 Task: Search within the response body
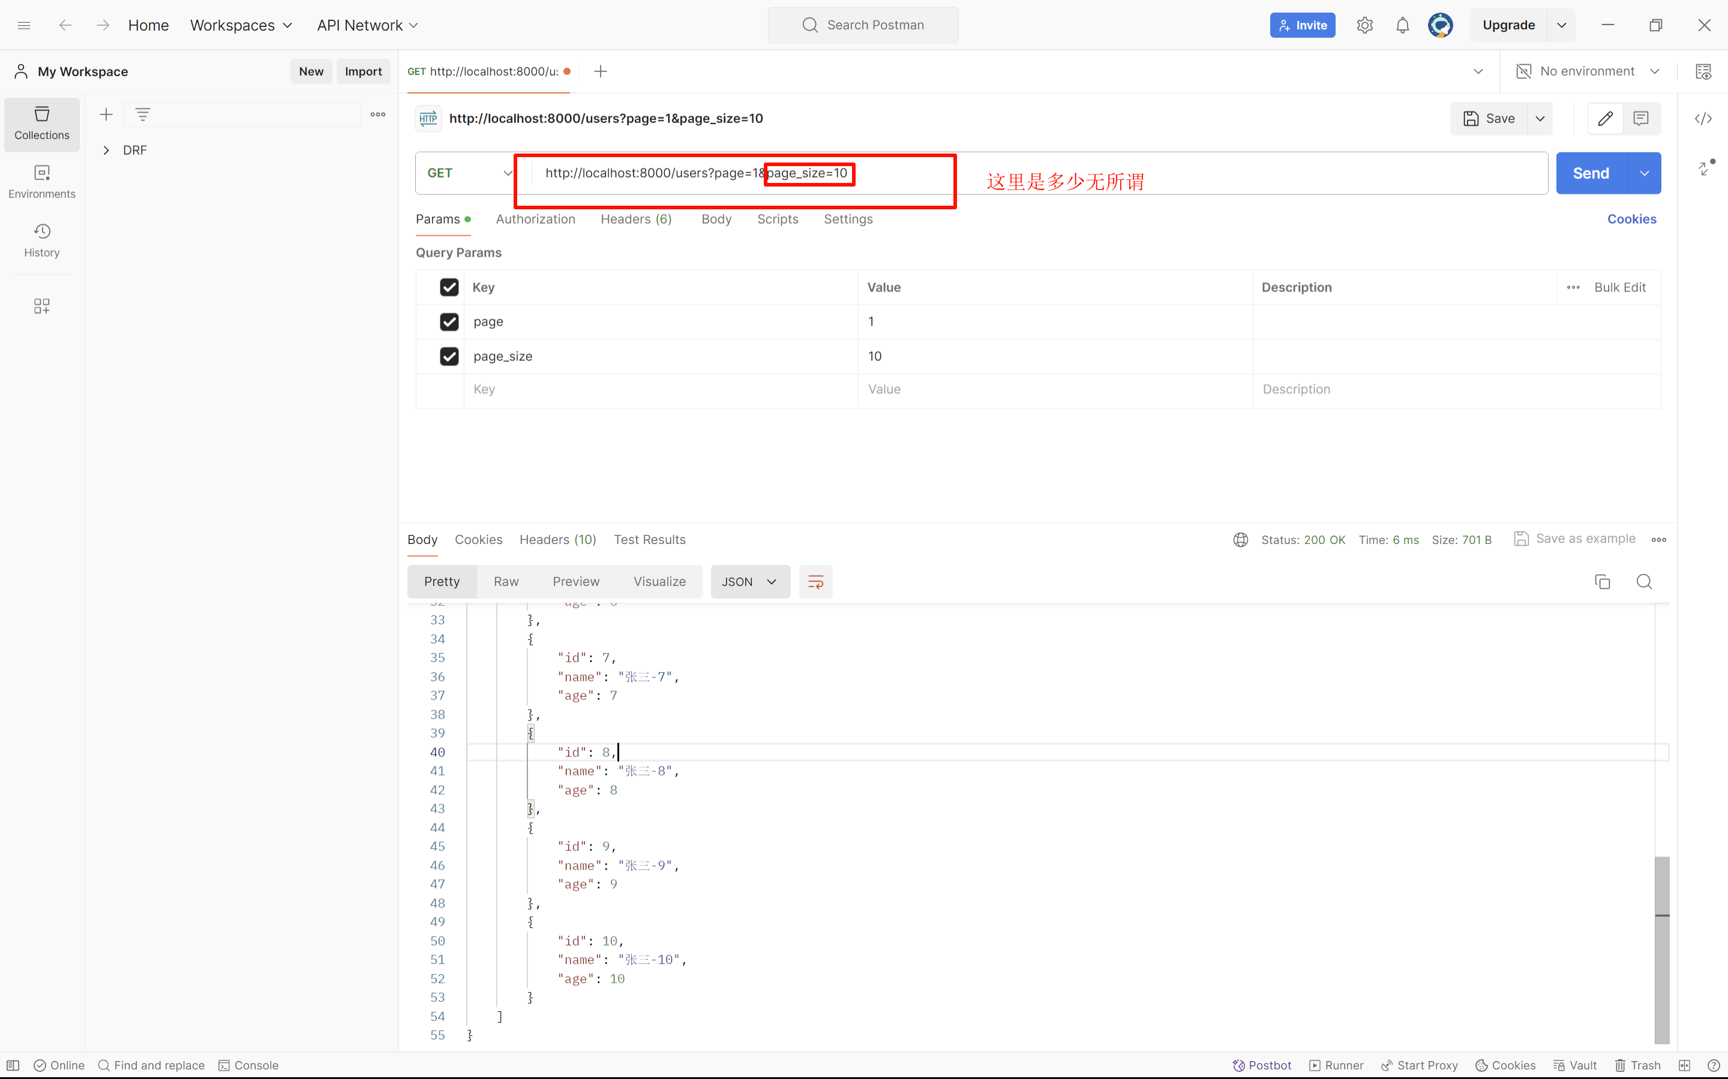[x=1644, y=582]
